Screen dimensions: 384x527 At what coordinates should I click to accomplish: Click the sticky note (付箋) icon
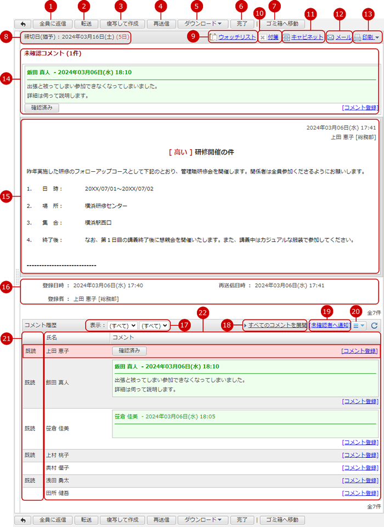[x=263, y=37]
